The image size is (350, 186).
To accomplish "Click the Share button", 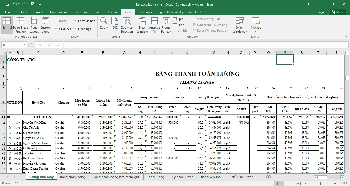I will click(337, 12).
